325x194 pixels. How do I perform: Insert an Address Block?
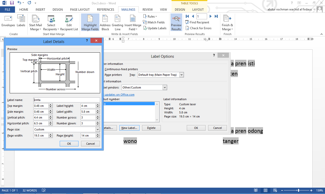click(105, 22)
